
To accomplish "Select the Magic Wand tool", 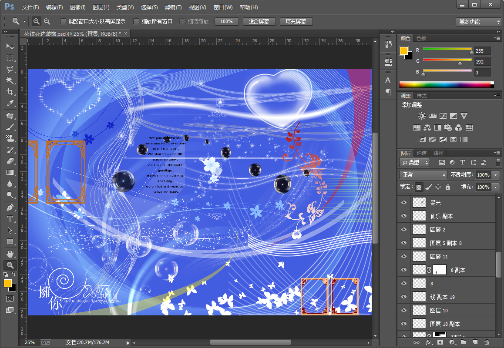I will [10, 80].
